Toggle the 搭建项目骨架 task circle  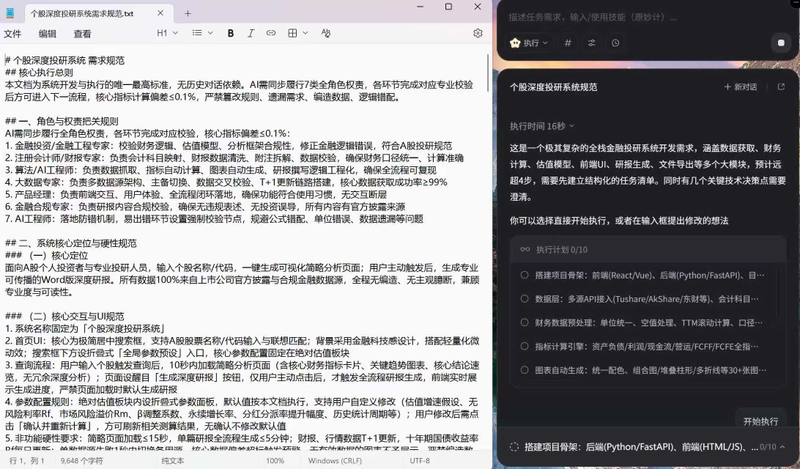coord(524,275)
